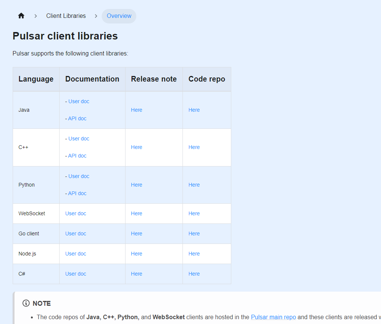This screenshot has width=381, height=324.
Task: Click the Documentation column header
Action: click(92, 79)
